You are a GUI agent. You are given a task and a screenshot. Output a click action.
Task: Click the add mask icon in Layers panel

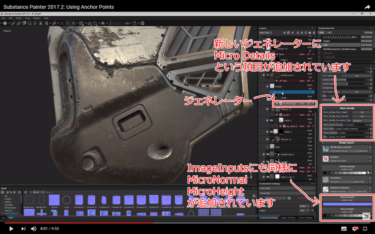click(289, 33)
